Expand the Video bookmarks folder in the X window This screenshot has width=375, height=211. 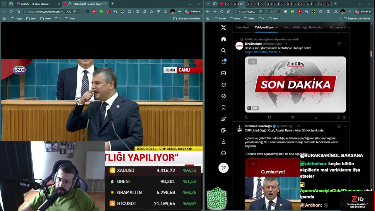[249, 18]
